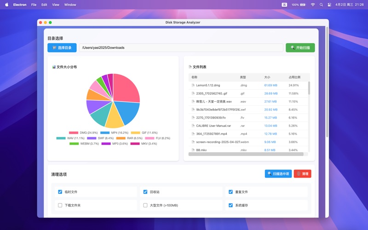This screenshot has width=368, height=230.
Task: Click the 15.27 MB size value
Action: tap(270, 118)
